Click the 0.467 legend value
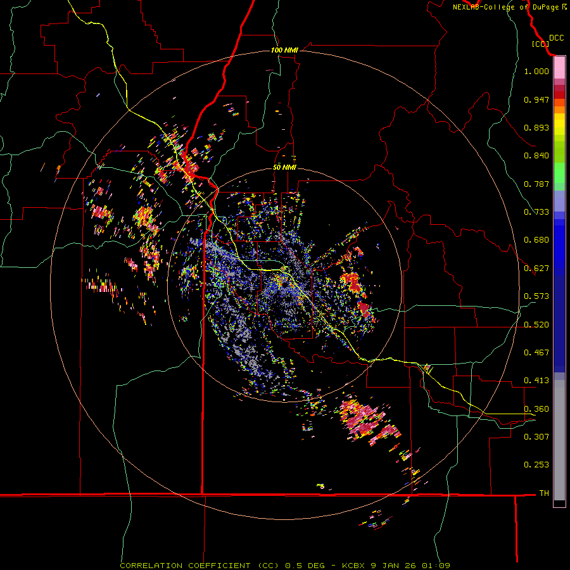570x570 pixels. [x=536, y=353]
